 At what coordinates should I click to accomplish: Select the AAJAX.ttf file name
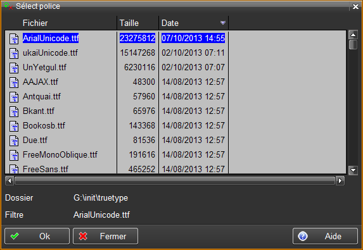[x=41, y=82]
